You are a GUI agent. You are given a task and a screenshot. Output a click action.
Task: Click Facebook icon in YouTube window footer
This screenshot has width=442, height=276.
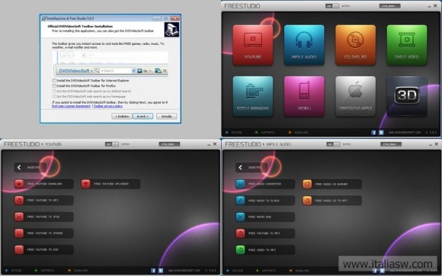pyautogui.click(x=153, y=271)
